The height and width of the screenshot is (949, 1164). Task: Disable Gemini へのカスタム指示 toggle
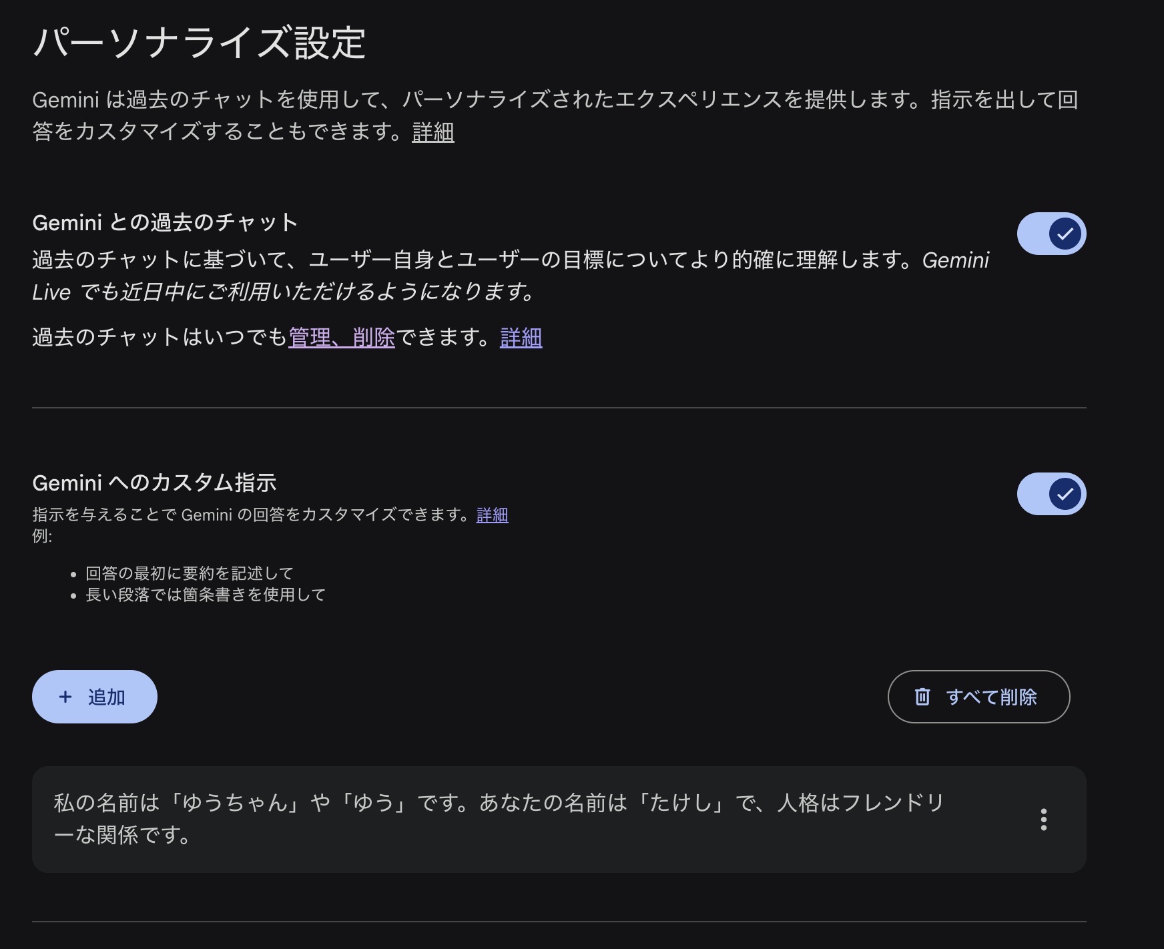pos(1051,495)
